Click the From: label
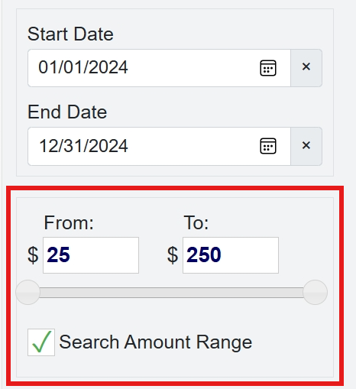 (x=69, y=223)
